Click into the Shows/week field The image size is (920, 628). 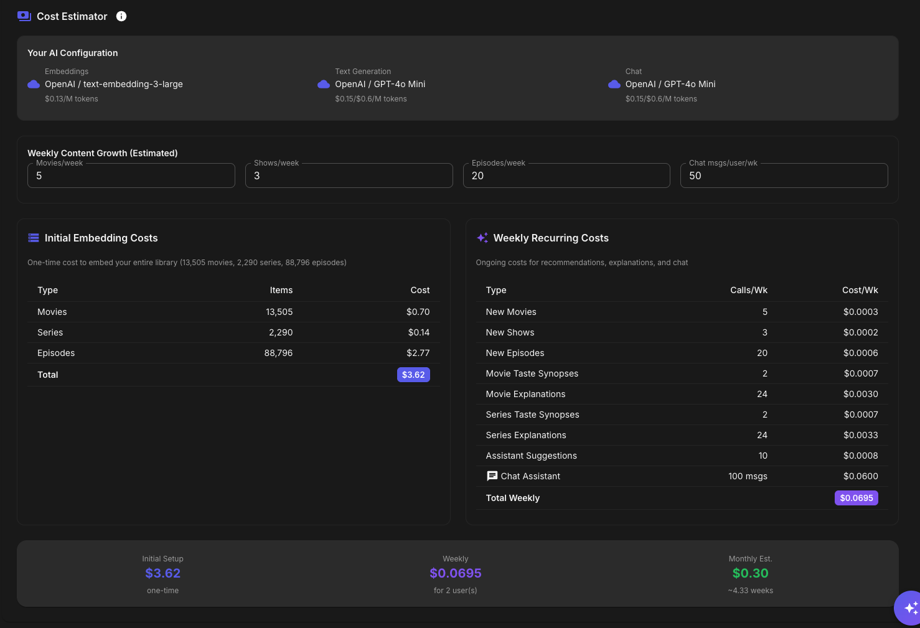pyautogui.click(x=349, y=176)
